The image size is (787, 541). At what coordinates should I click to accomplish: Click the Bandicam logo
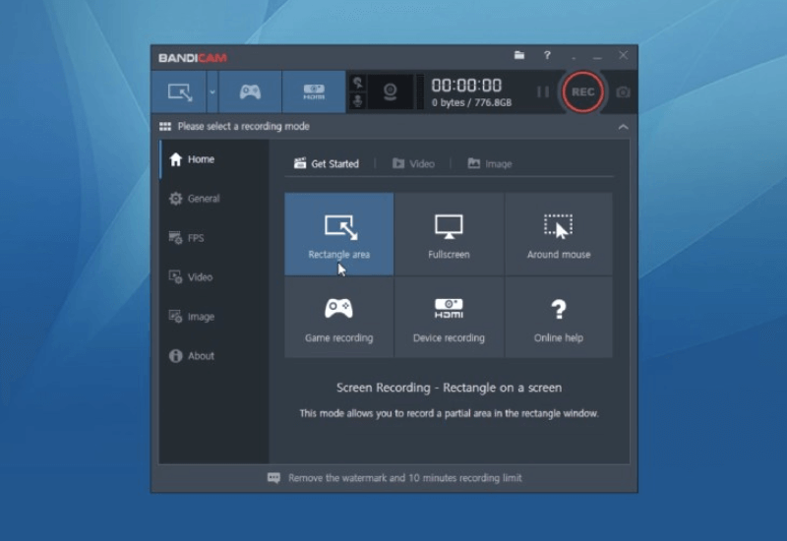coord(193,58)
